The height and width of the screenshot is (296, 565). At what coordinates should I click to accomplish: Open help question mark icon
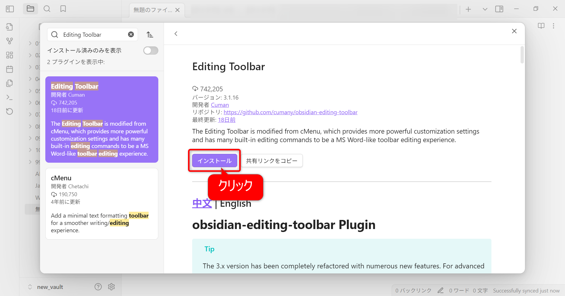click(98, 287)
